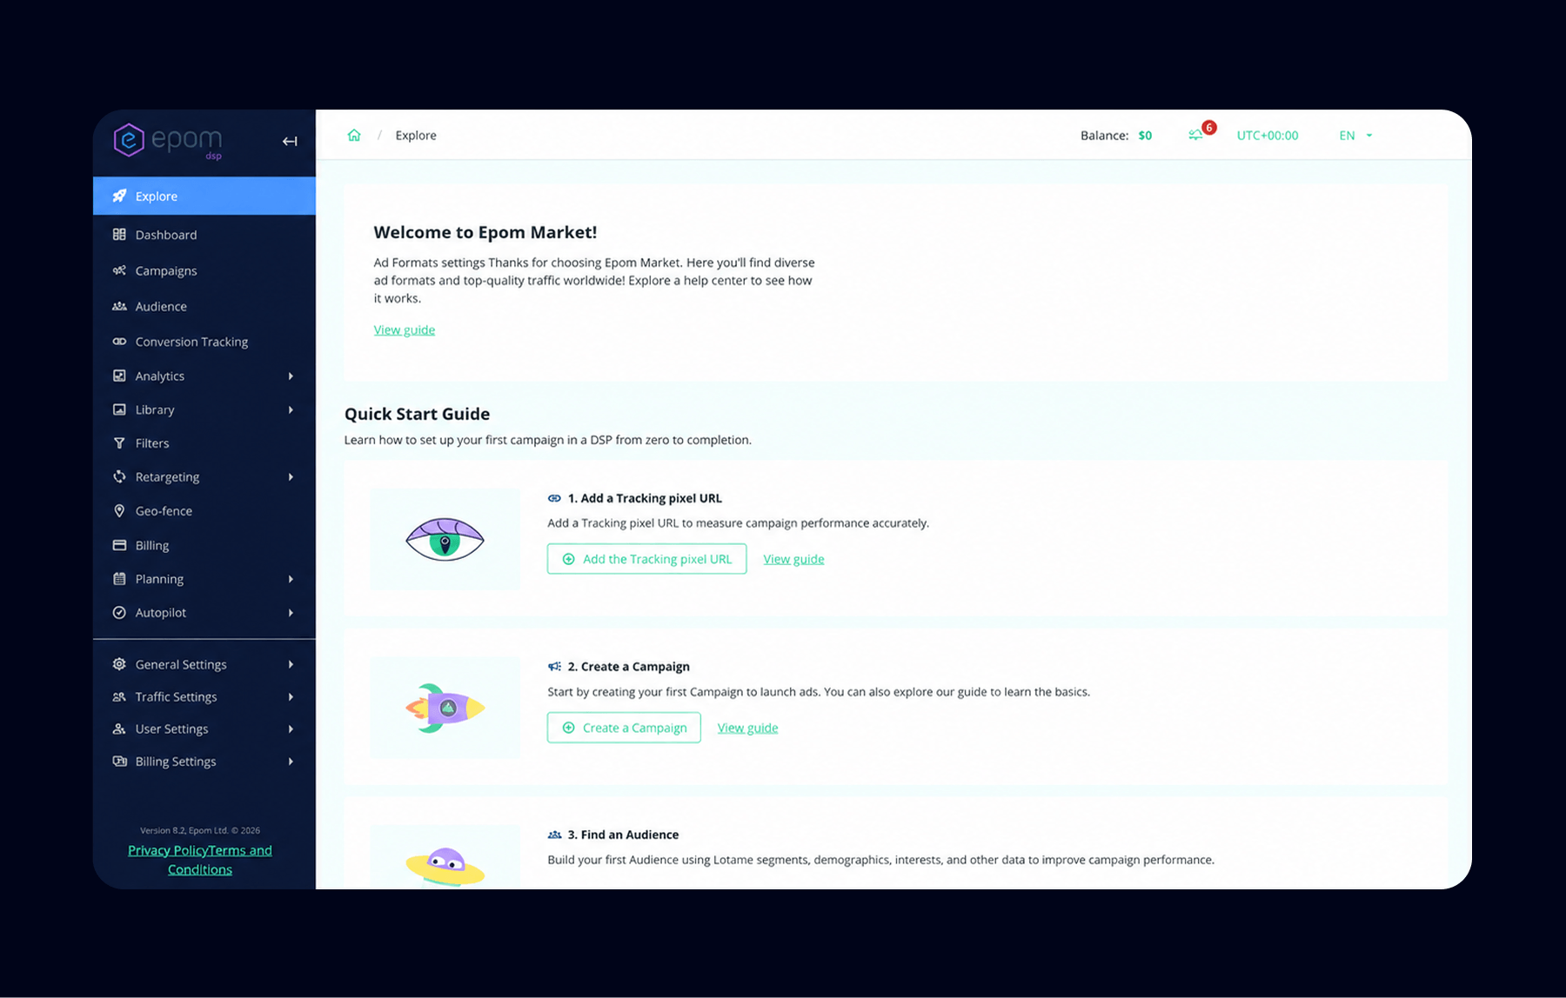Screen dimensions: 1566x998
Task: Open Conversion Tracking in the sidebar
Action: [204, 342]
